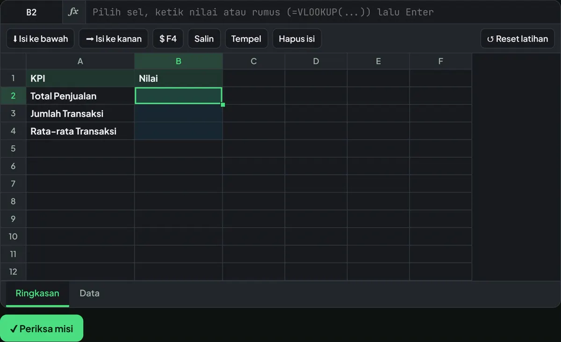This screenshot has width=561, height=342.
Task: Select cell F4
Action: 440,131
